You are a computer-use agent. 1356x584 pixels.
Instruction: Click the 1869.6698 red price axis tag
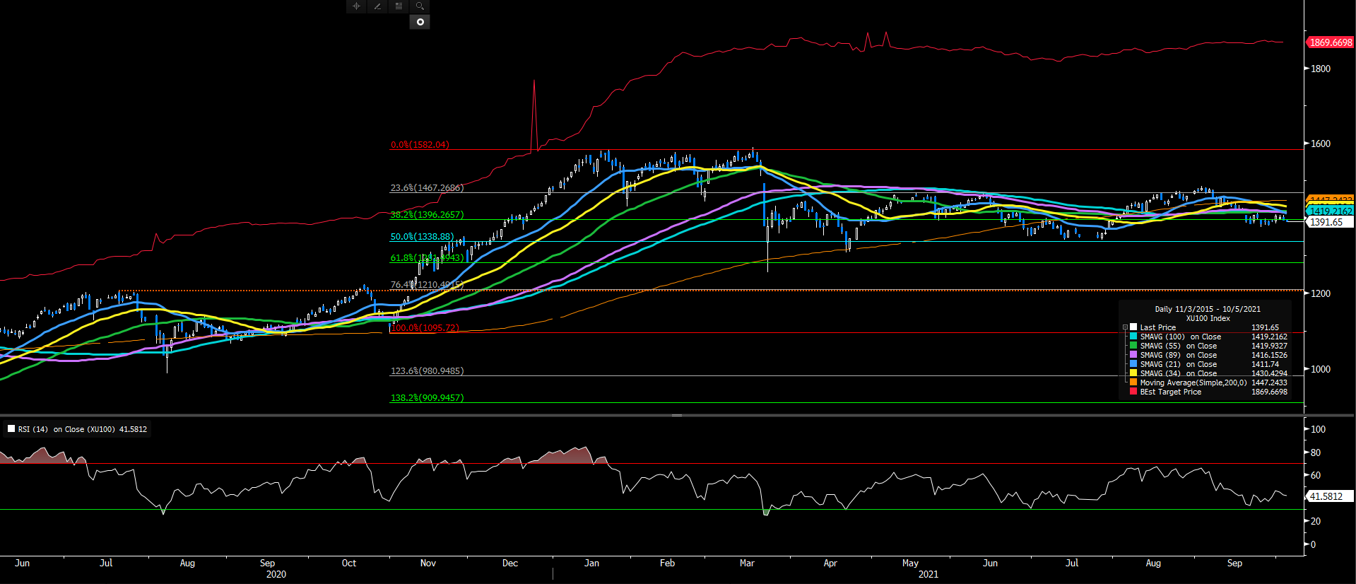click(1330, 42)
